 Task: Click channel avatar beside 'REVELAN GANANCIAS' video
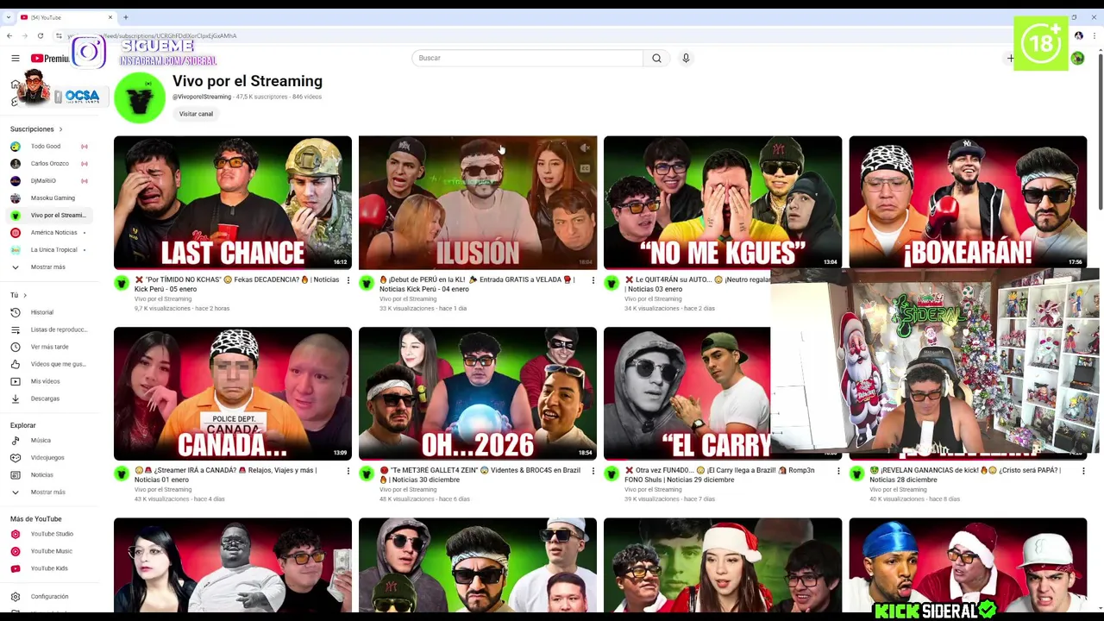tap(856, 474)
